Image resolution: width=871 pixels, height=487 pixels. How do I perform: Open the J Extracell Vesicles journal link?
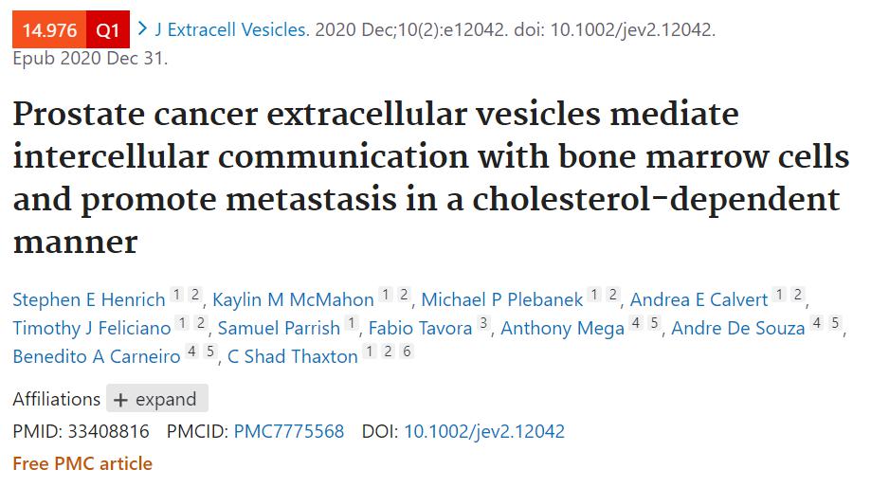[230, 30]
